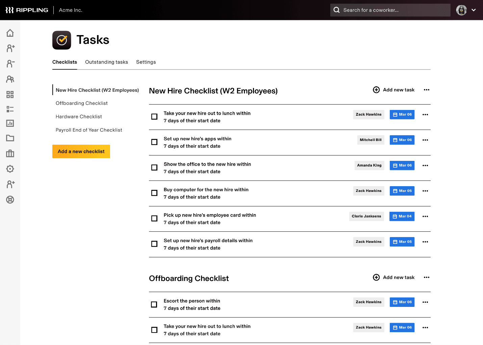Open the folder documents sidebar icon
Viewport: 483px width, 345px height.
(x=10, y=138)
